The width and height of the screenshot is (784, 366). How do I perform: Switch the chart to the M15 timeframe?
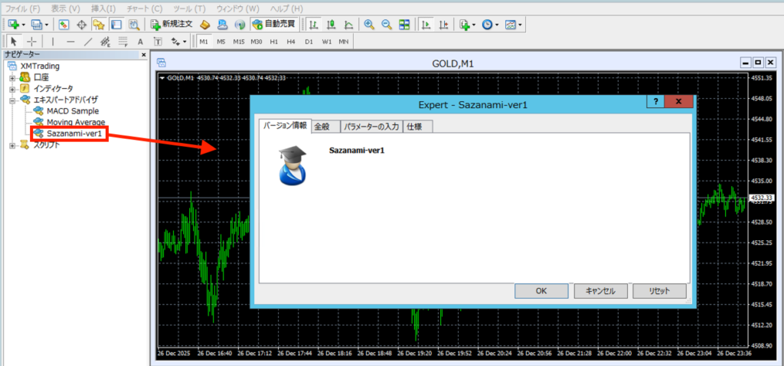[x=239, y=41]
